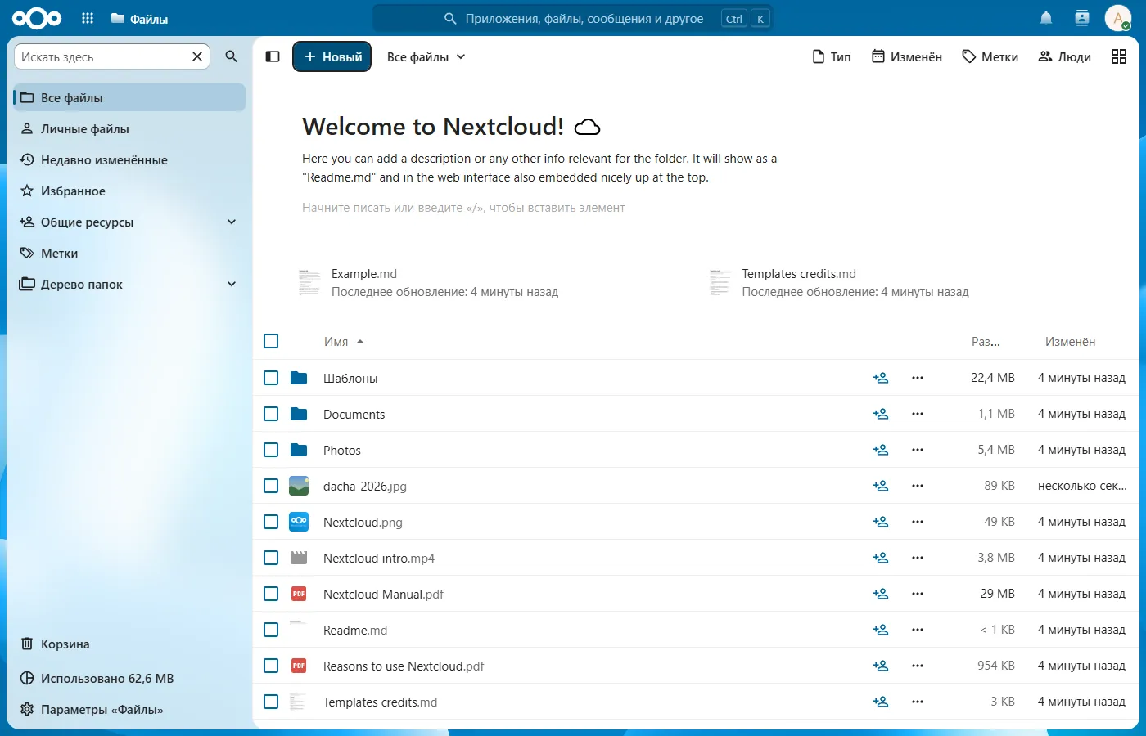Image resolution: width=1146 pixels, height=736 pixels.
Task: Check the box for Readme.md
Action: (271, 630)
